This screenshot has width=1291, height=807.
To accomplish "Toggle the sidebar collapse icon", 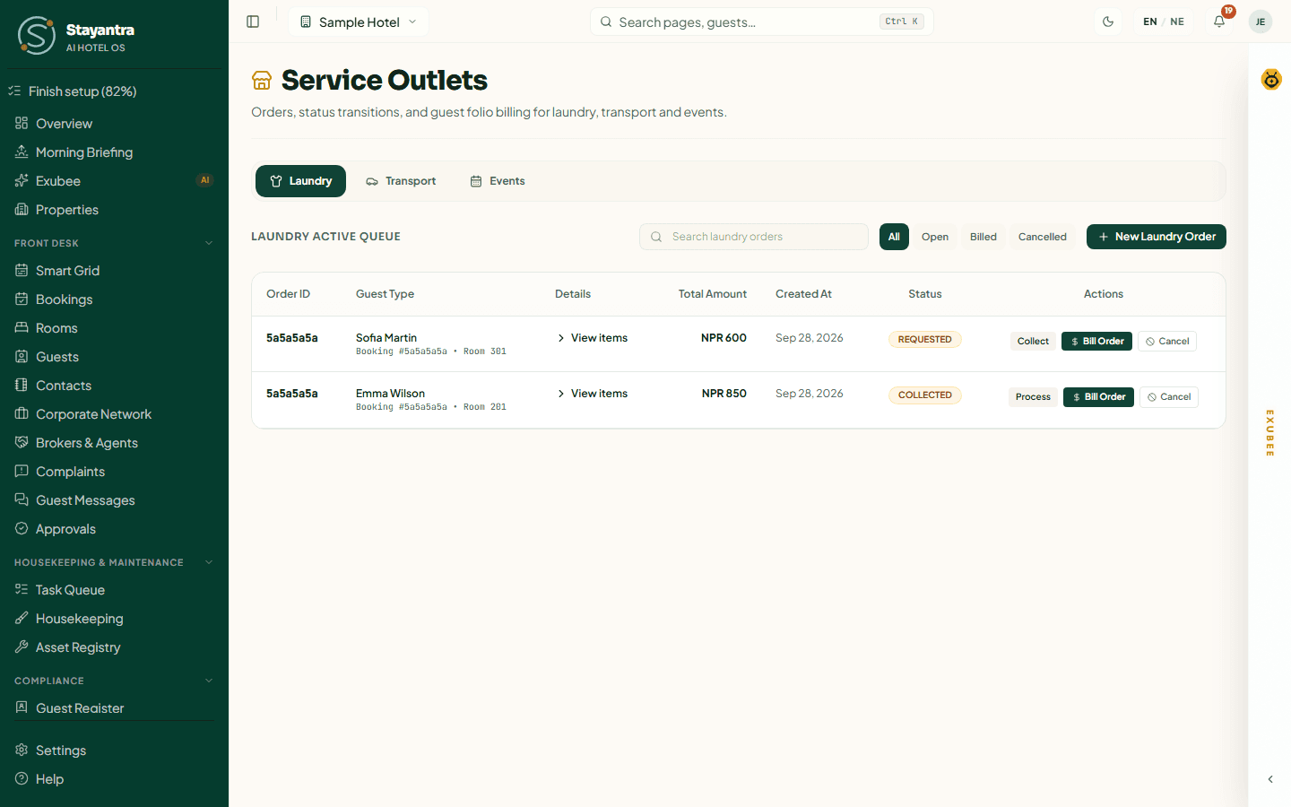I will (253, 22).
